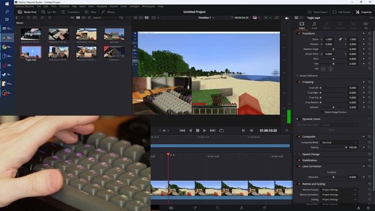Open the Workspace menu
375x211 pixels.
[x=148, y=6]
